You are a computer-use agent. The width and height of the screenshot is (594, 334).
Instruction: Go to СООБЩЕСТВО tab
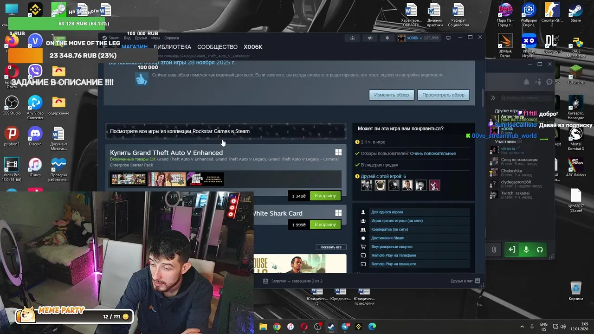click(x=217, y=47)
